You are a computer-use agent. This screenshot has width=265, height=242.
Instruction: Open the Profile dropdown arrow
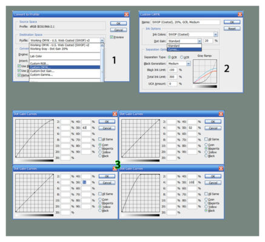coord(102,41)
